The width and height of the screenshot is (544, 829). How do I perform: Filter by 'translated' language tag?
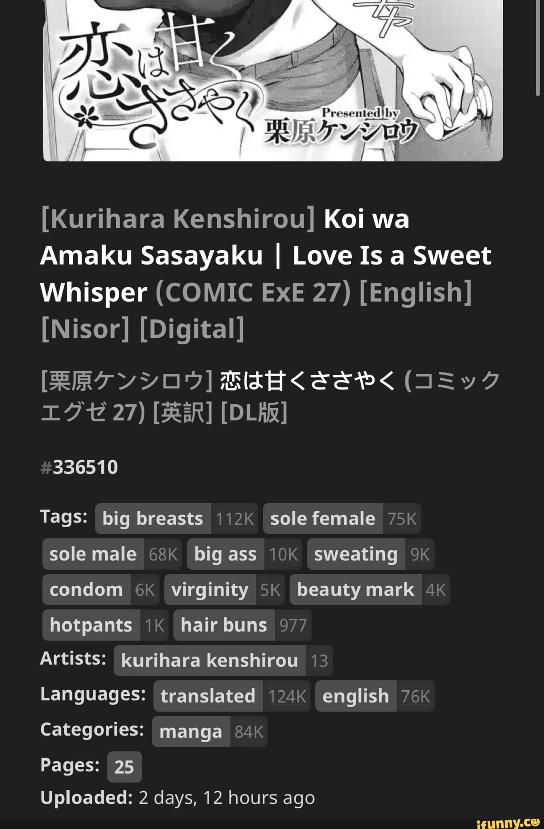pyautogui.click(x=208, y=696)
